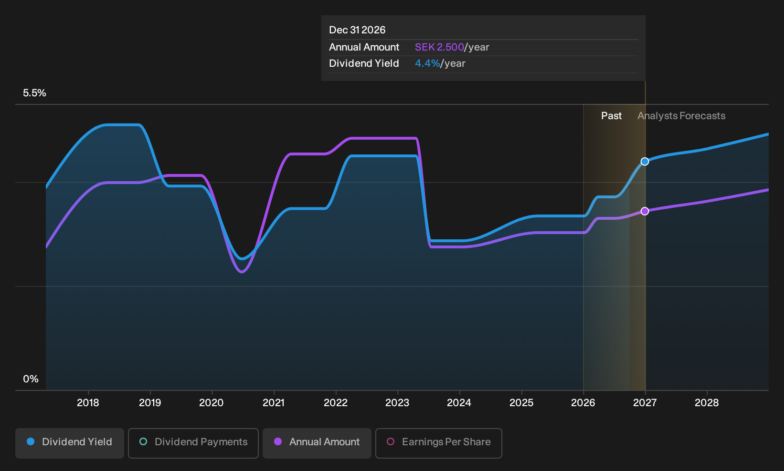784x471 pixels.
Task: Click the 2021 axis label
Action: click(274, 403)
